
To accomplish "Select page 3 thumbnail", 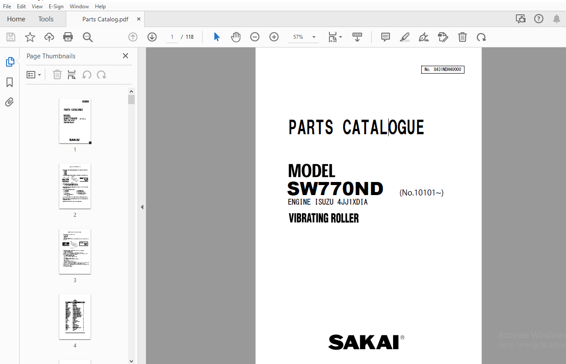I will [x=75, y=252].
